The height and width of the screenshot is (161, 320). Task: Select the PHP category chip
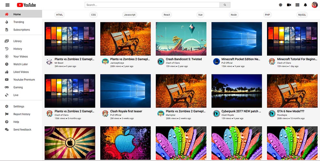coord(267,15)
